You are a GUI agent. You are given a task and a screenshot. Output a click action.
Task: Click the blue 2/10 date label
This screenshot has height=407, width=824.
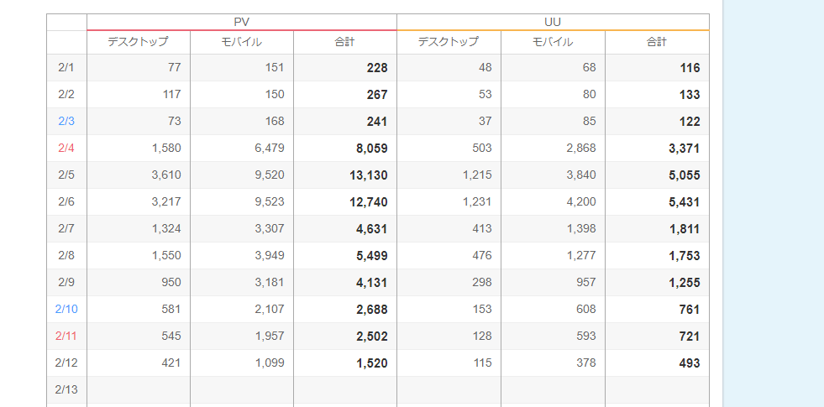(x=66, y=310)
